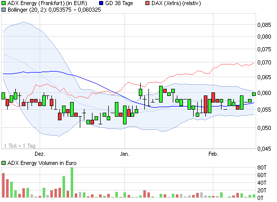
Task: Click the light-blue Bollinger legend swatch
Action: click(4, 10)
